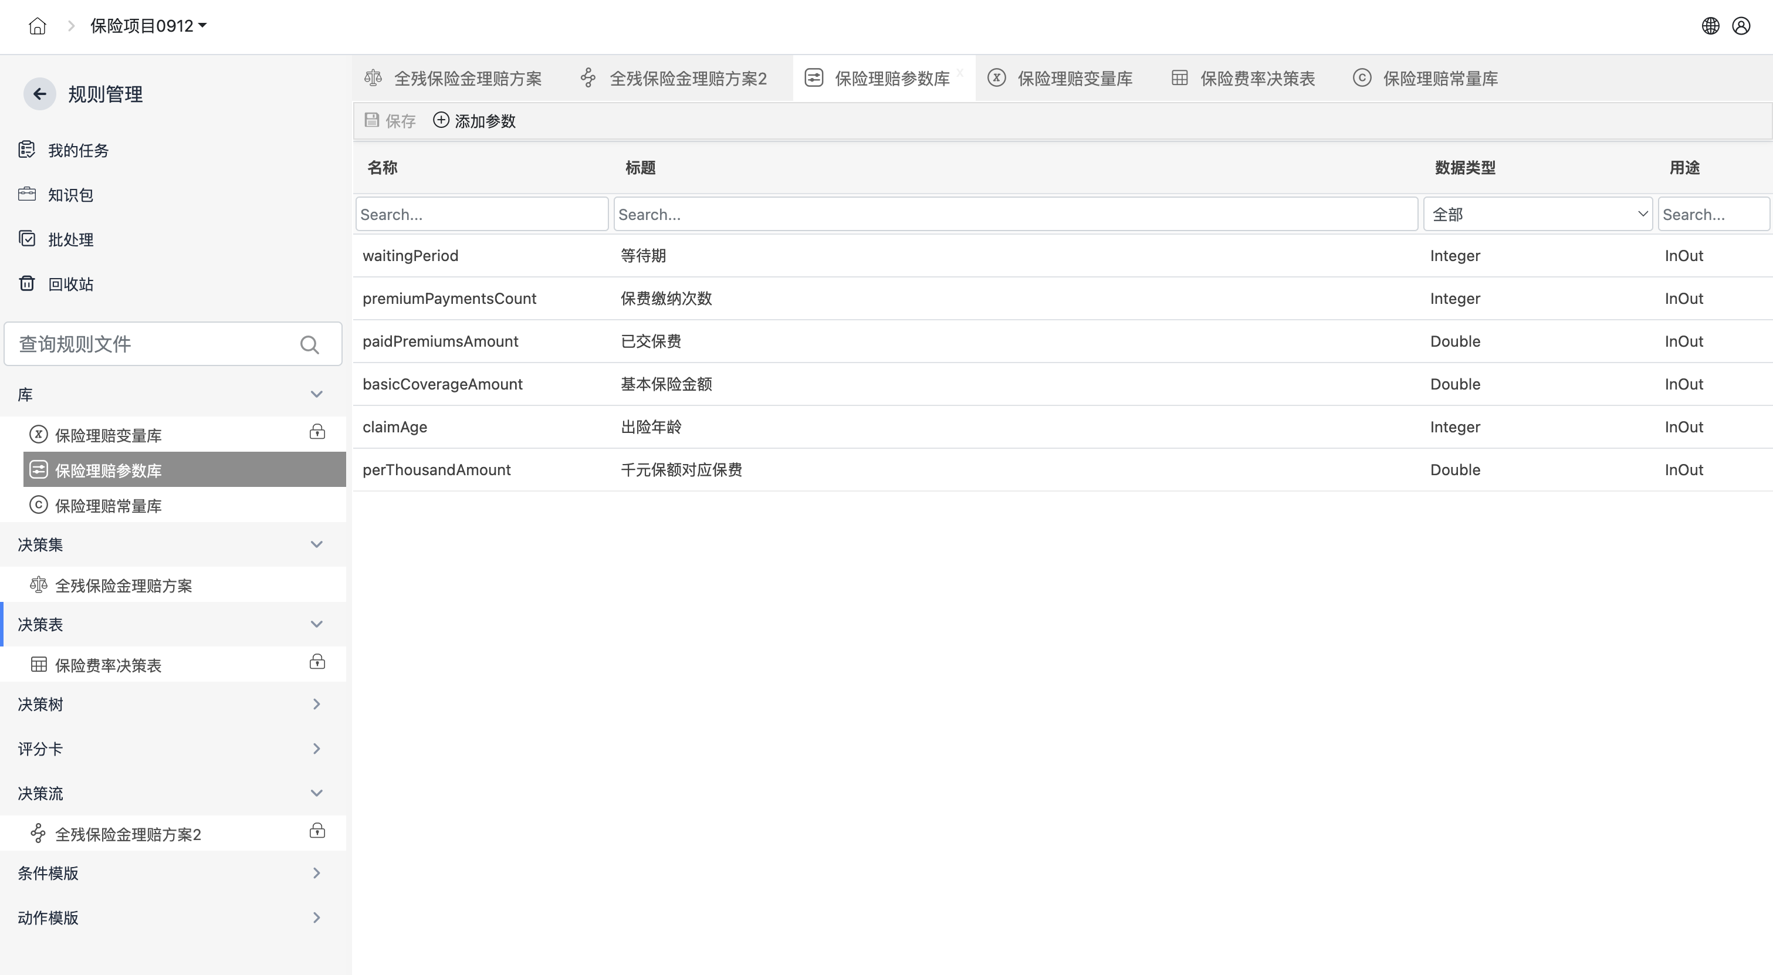
Task: Open the 数据类型 全部 filter dropdown
Action: [x=1538, y=214]
